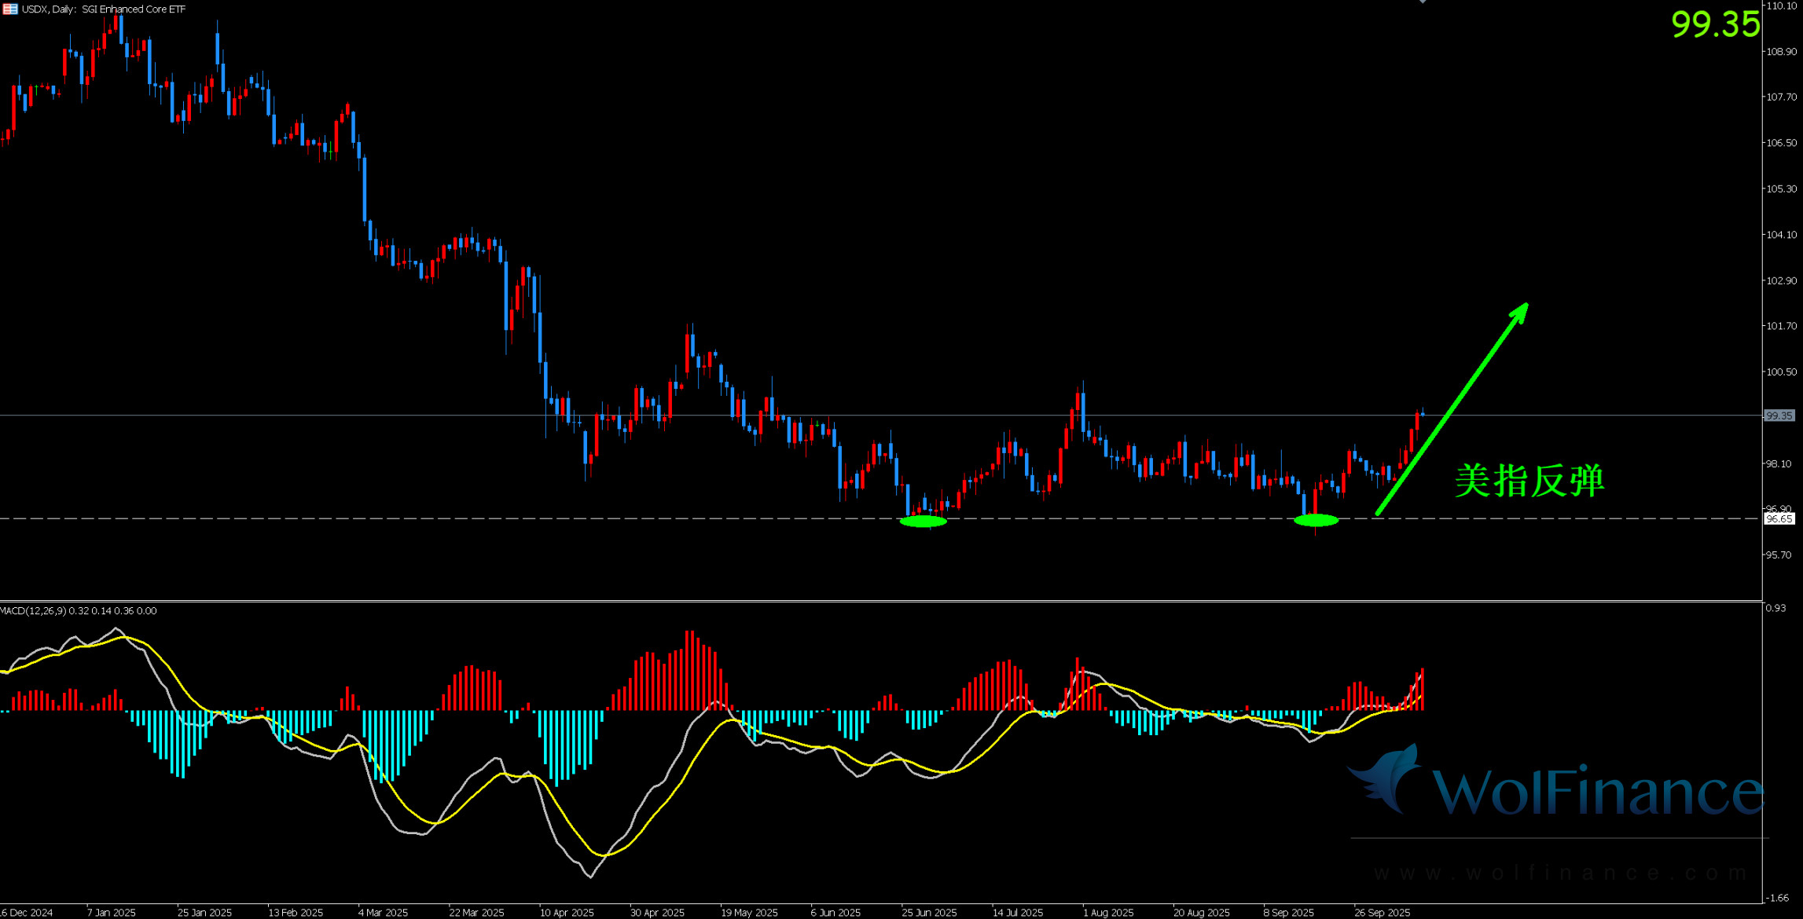Click the large green 99.35 price label
This screenshot has width=1803, height=919.
[x=1715, y=24]
